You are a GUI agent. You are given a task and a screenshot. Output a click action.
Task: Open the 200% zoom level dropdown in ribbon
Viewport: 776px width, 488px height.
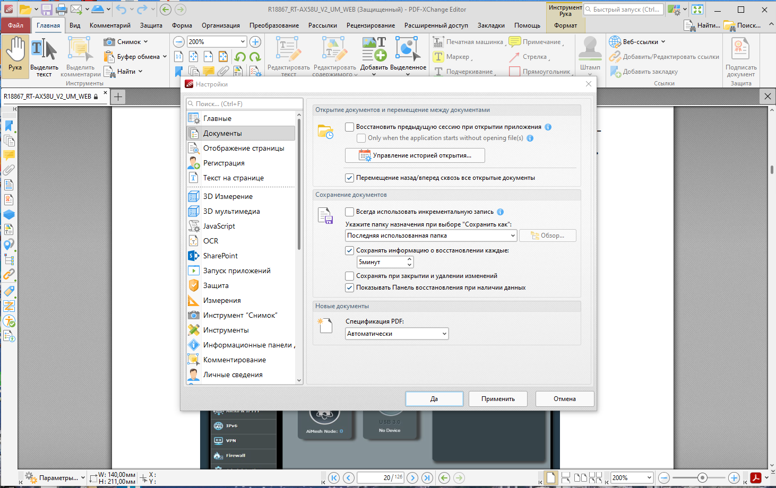point(217,42)
